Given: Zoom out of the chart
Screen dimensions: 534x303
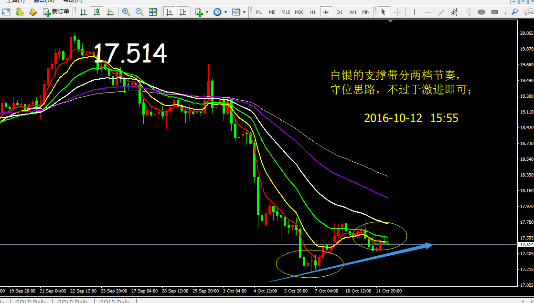Looking at the screenshot, I should tap(139, 12).
